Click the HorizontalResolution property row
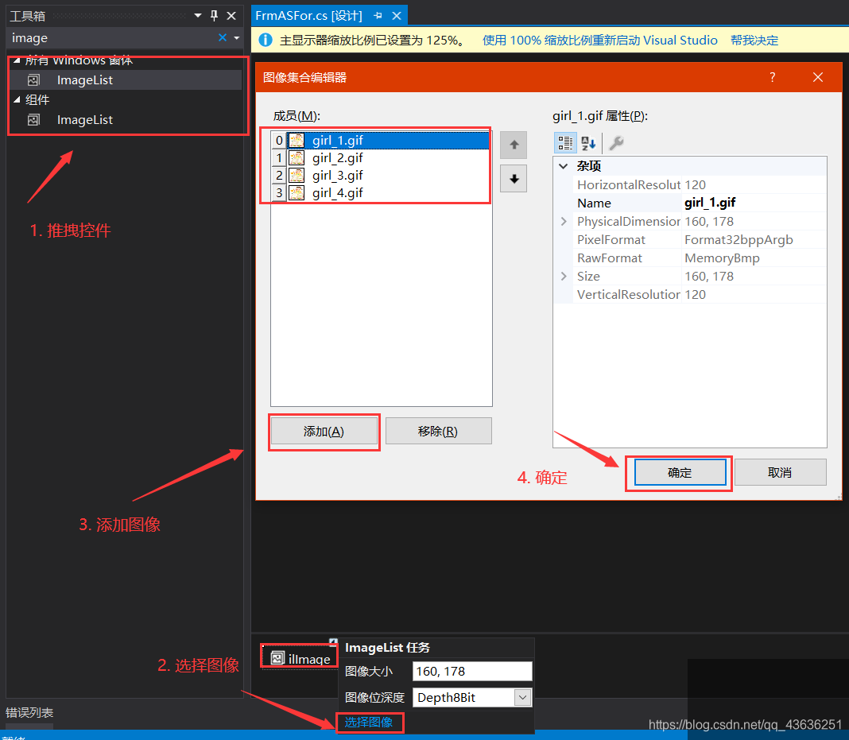Viewport: 849px width, 740px height. point(700,184)
